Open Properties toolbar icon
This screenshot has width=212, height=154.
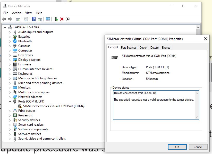point(26,19)
